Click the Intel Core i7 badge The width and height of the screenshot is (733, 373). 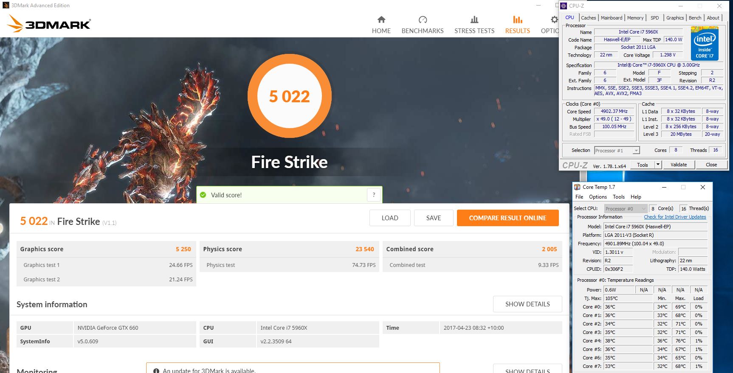704,43
